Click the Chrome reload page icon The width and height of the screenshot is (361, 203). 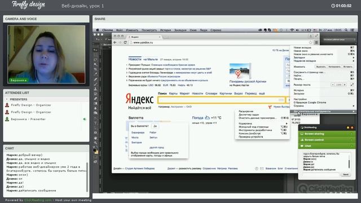pyautogui.click(x=125, y=42)
